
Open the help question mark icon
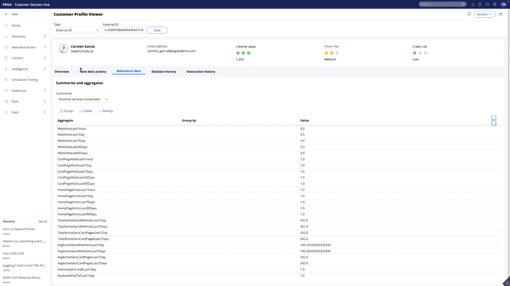coord(495,4)
